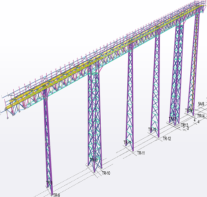The image size is (207, 197).
Task: Pick the TR-12 grid label at grid line end
Action: coord(167,138)
